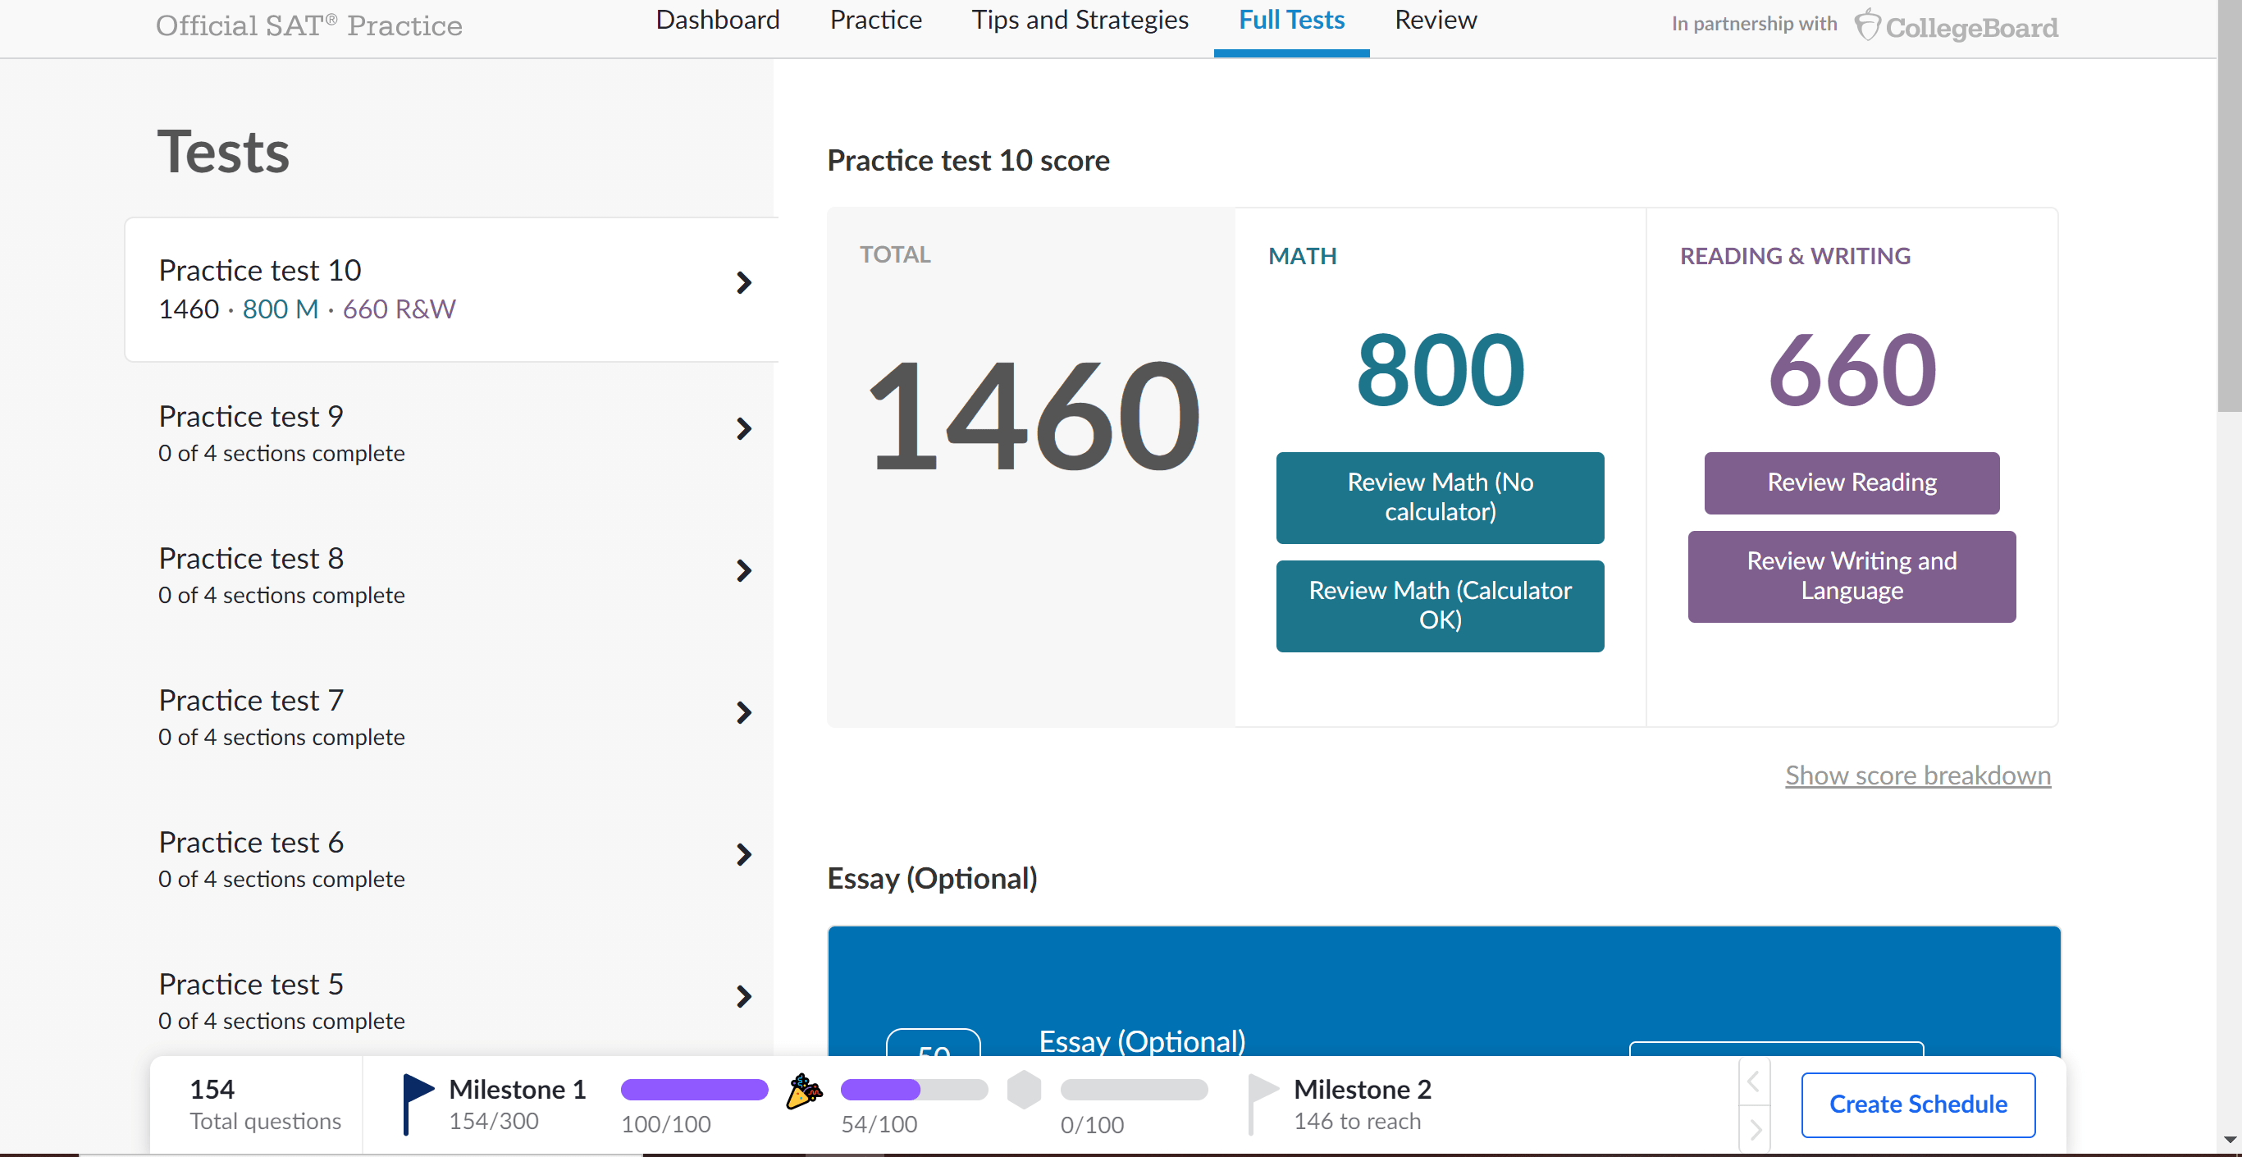Screen dimensions: 2242x1157
Task: Select Practice test 6 title text
Action: click(251, 842)
